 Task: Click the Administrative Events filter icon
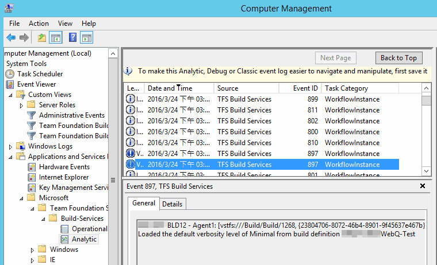(x=32, y=115)
